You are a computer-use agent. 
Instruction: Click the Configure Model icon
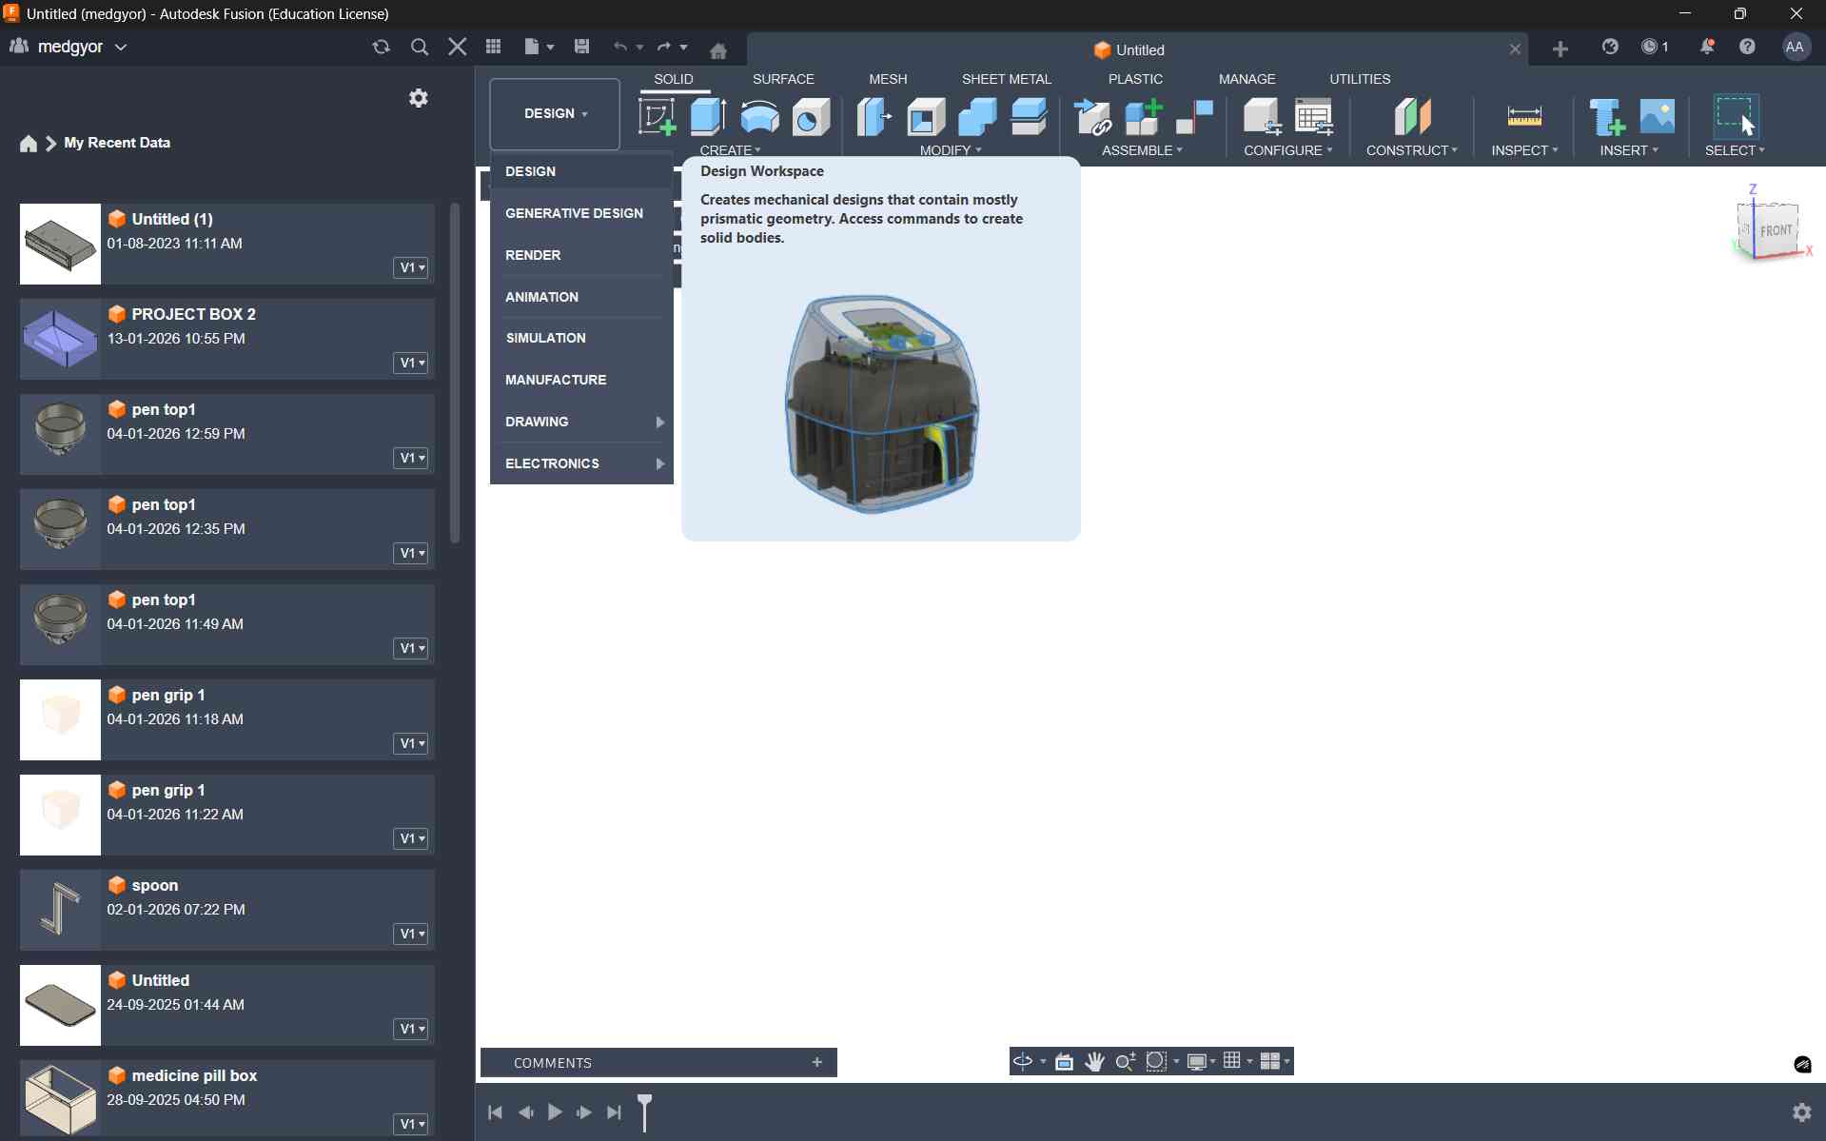(1262, 117)
